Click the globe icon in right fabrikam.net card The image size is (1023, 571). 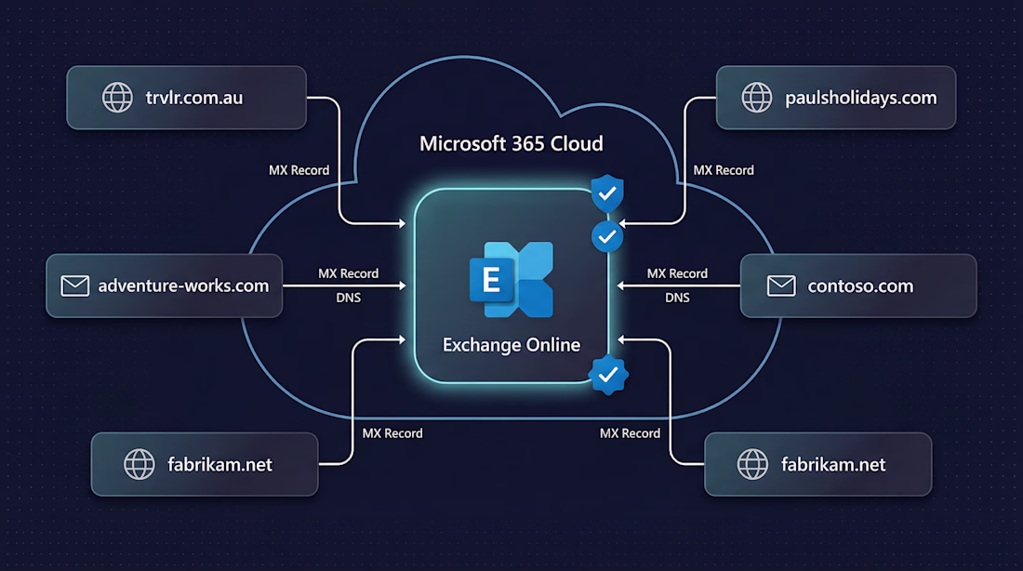[753, 464]
